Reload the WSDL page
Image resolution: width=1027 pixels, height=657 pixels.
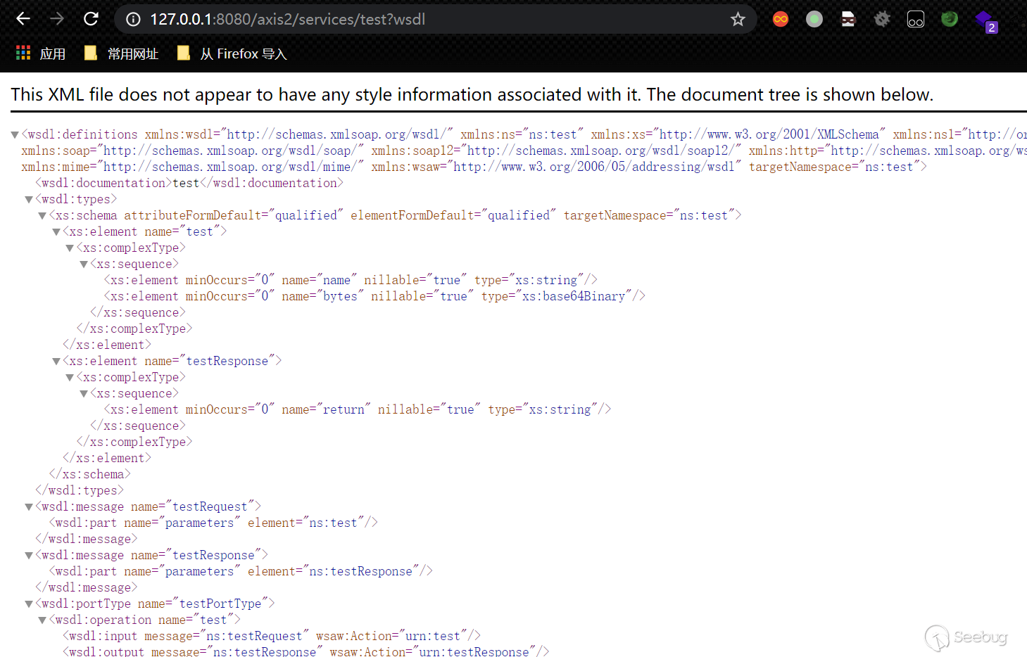click(91, 19)
